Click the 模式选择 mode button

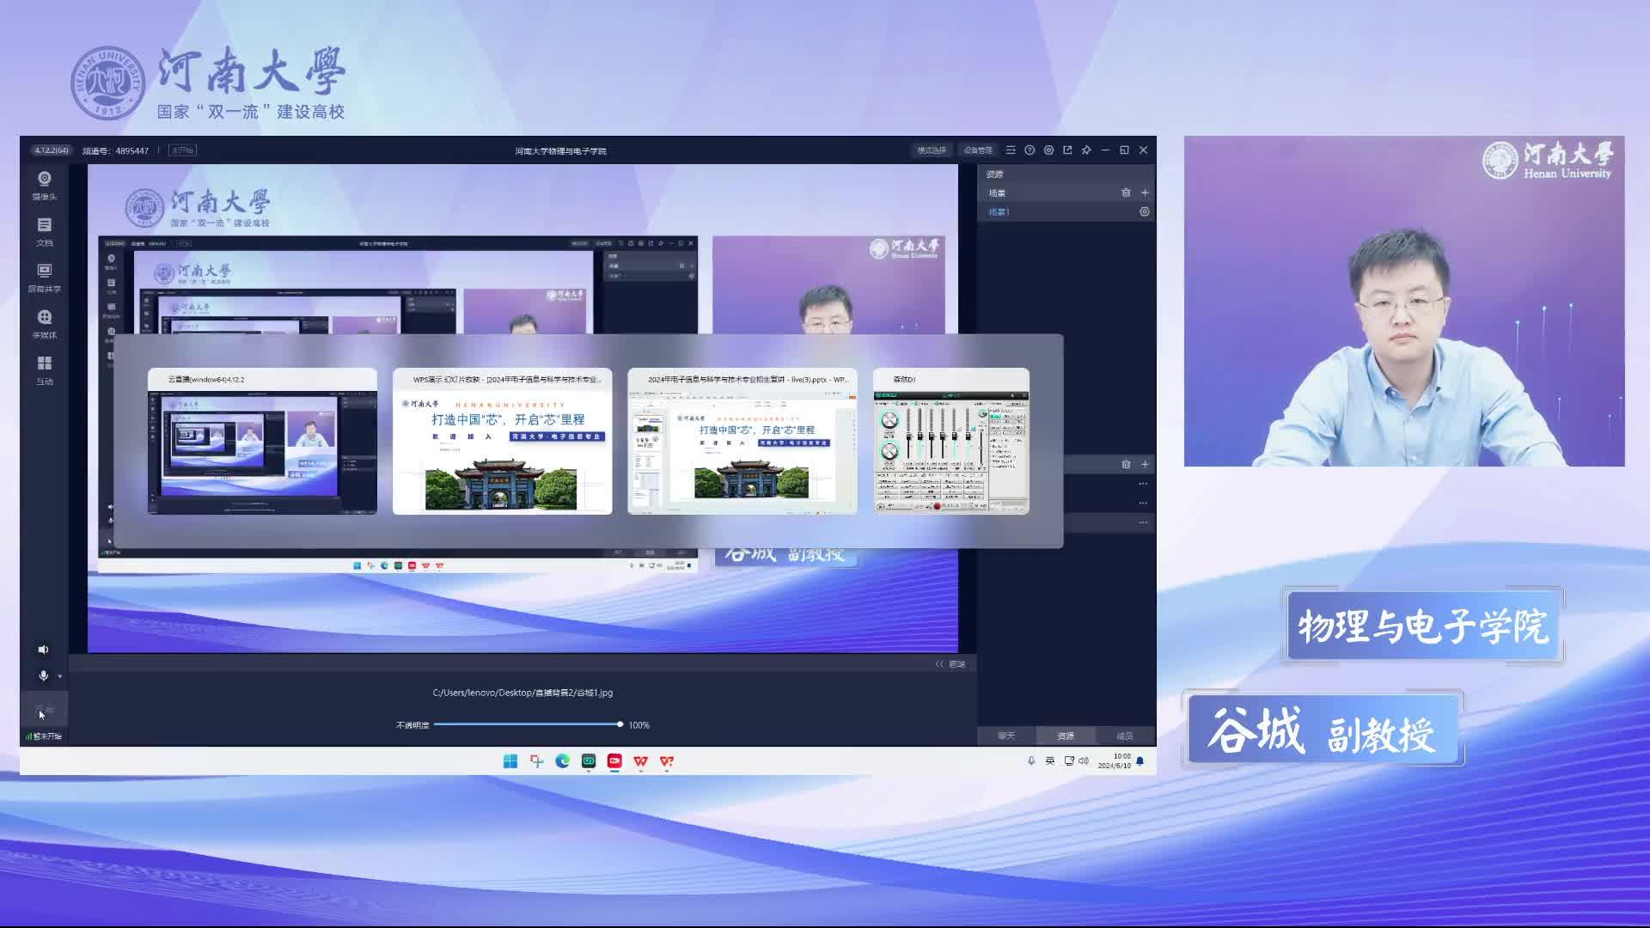pos(931,150)
